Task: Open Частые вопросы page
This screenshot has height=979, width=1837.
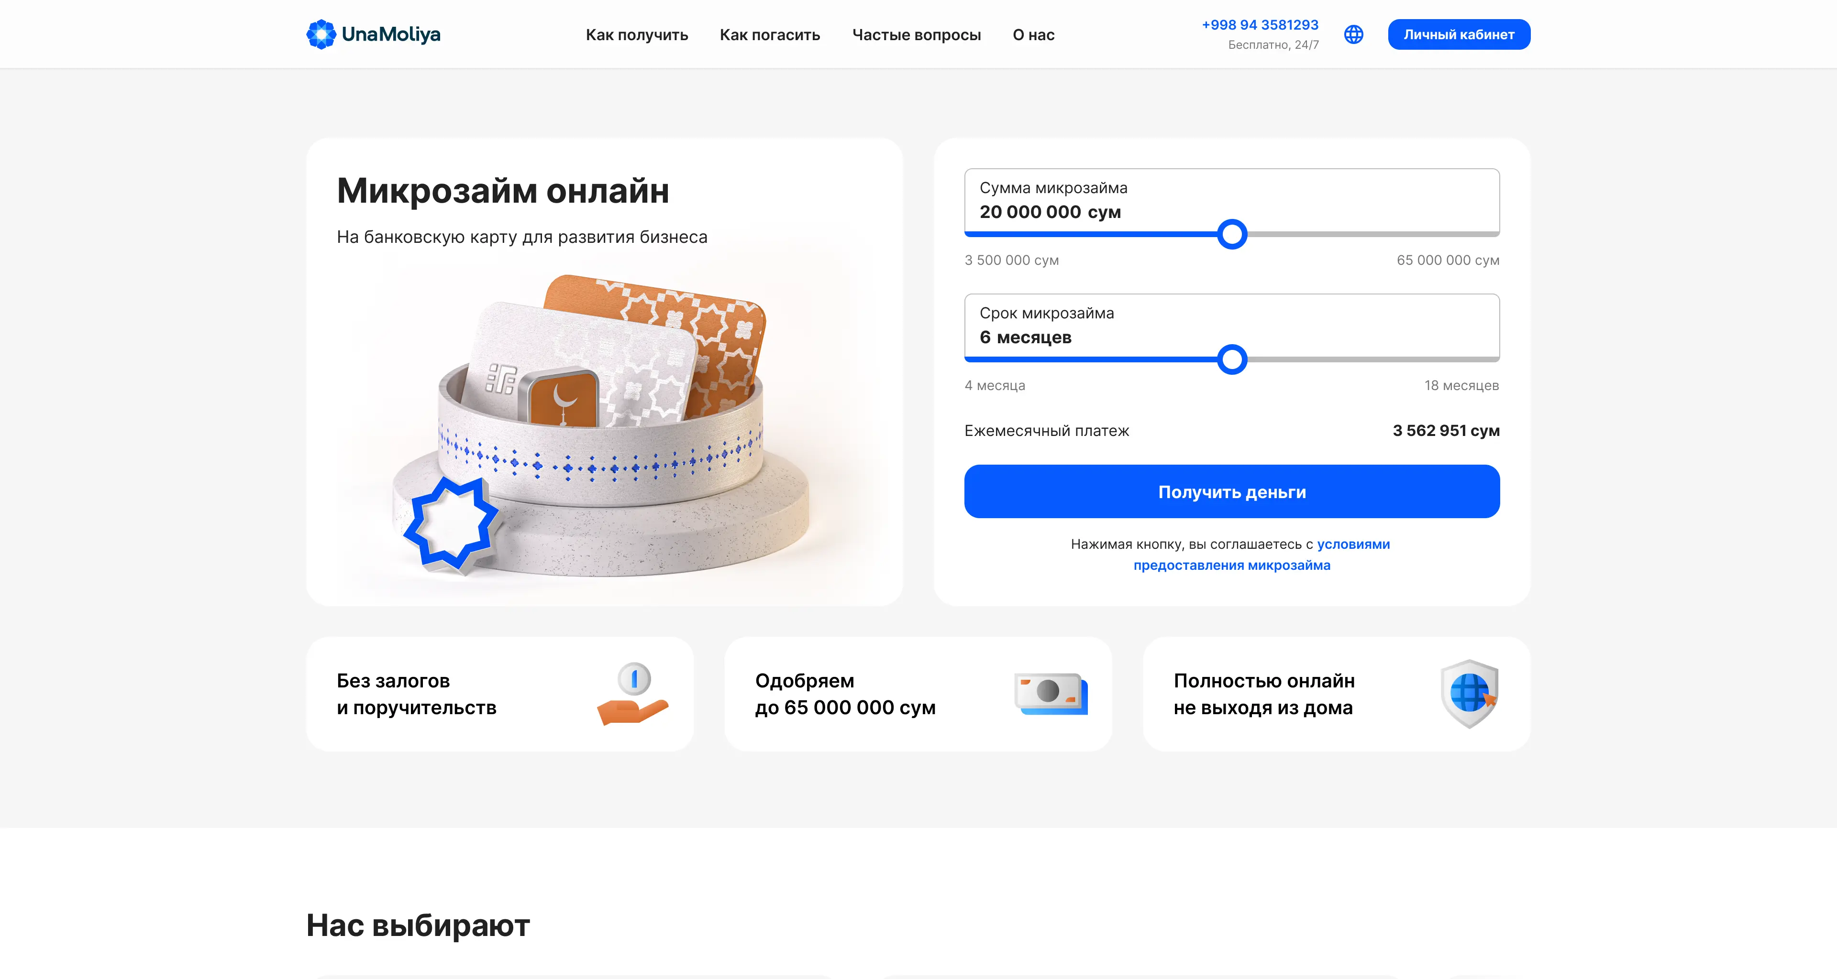Action: (x=917, y=35)
